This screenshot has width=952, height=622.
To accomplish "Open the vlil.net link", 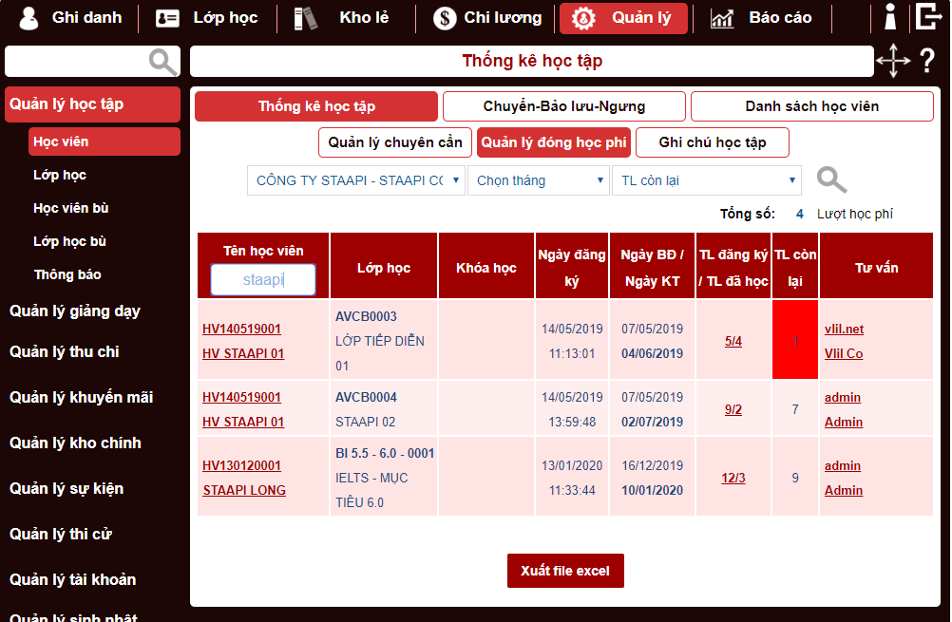I will (843, 330).
